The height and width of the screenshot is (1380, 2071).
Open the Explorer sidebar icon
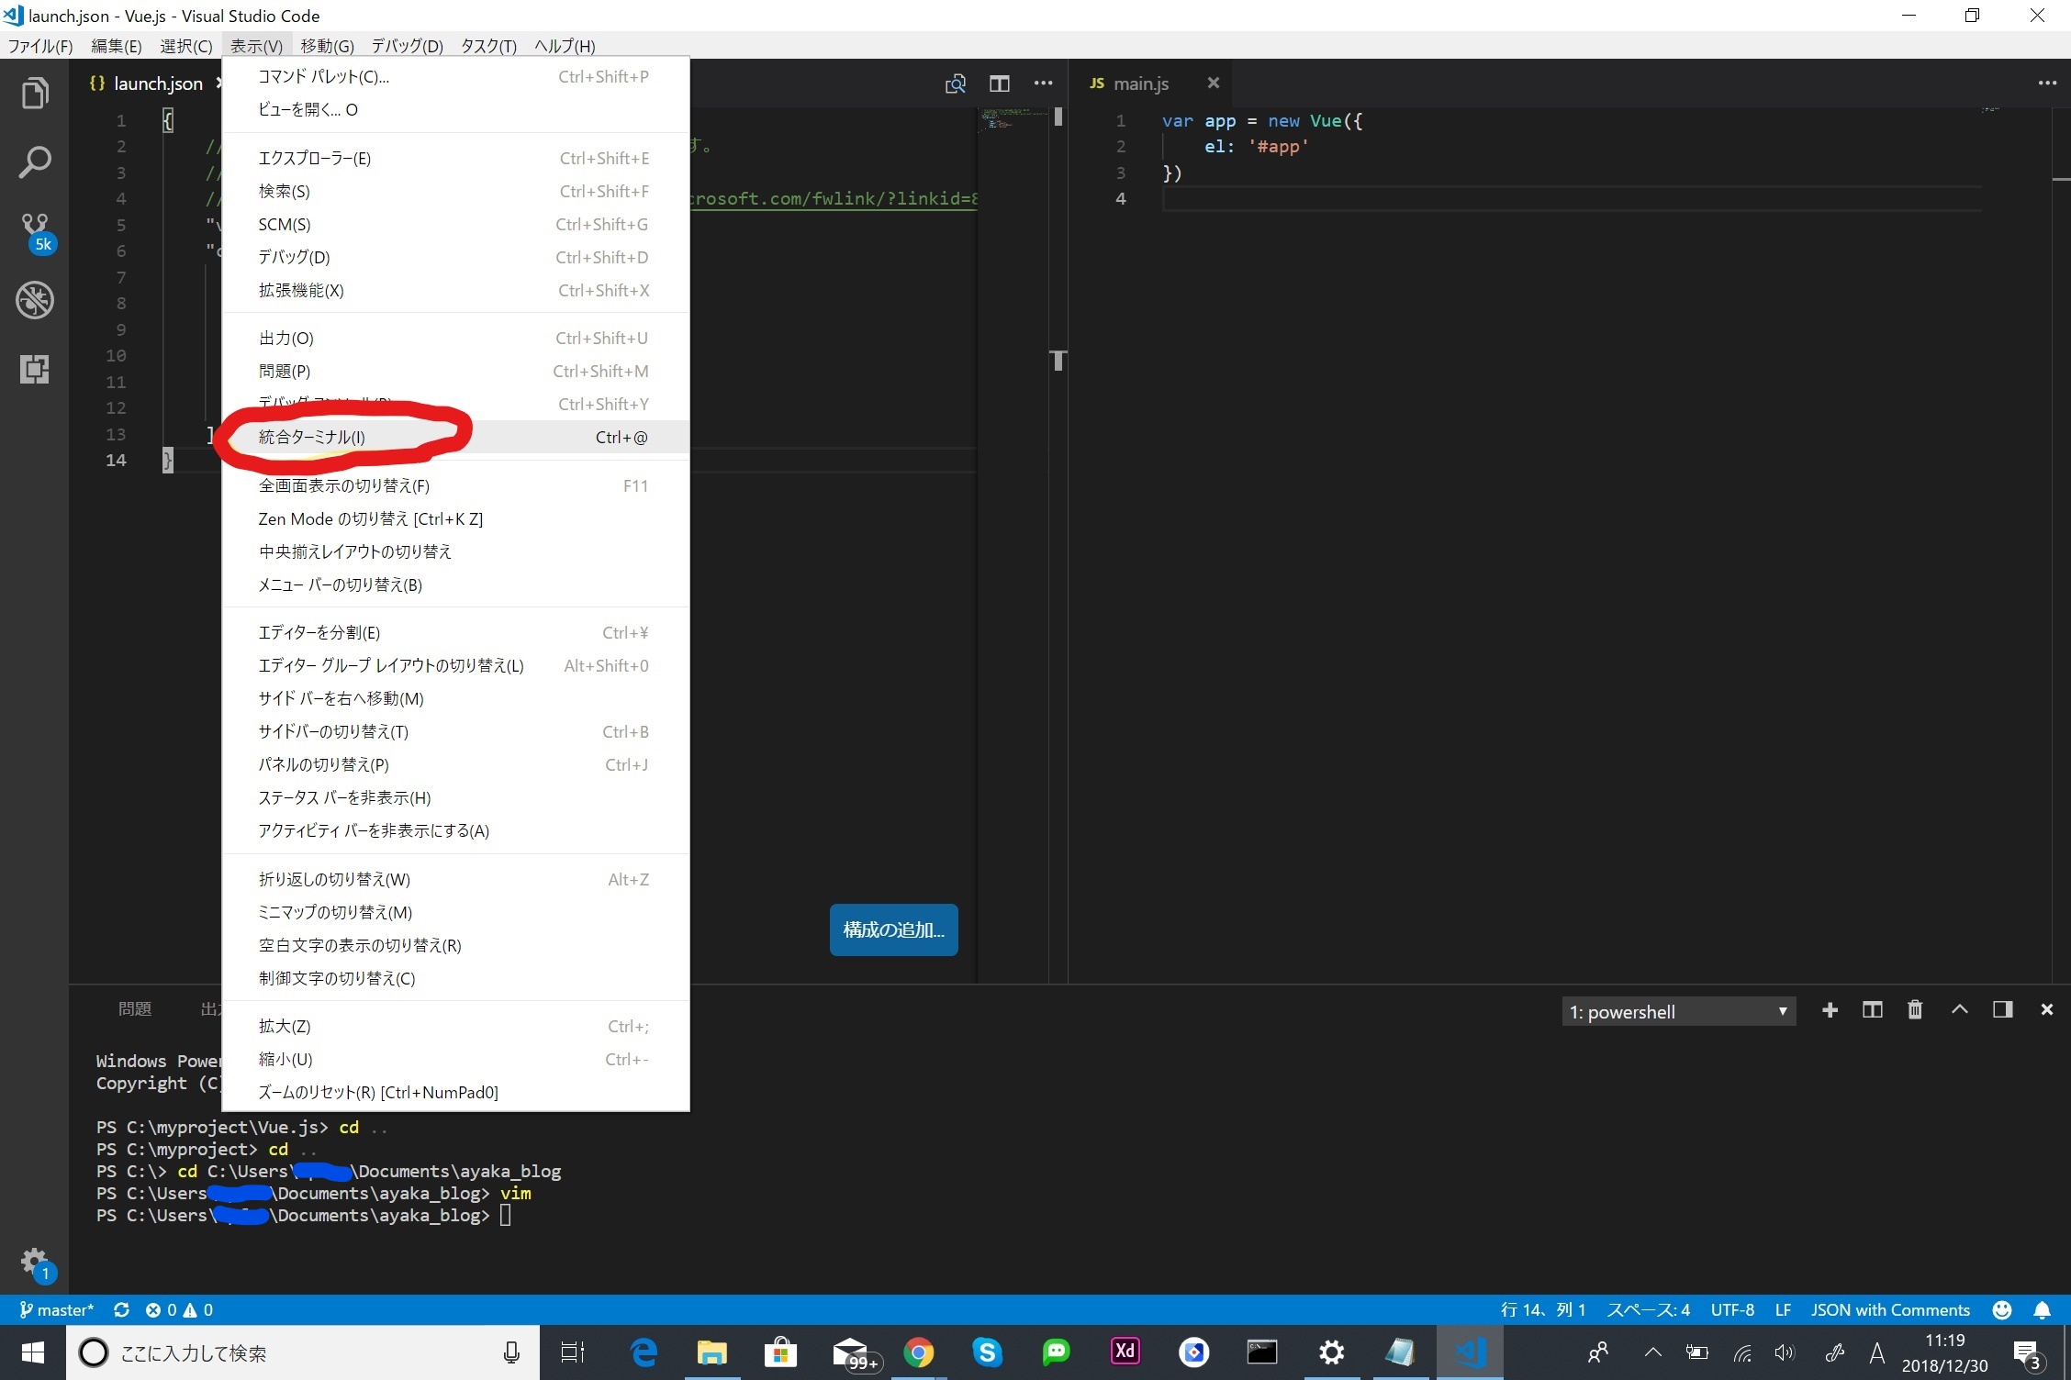(x=35, y=92)
